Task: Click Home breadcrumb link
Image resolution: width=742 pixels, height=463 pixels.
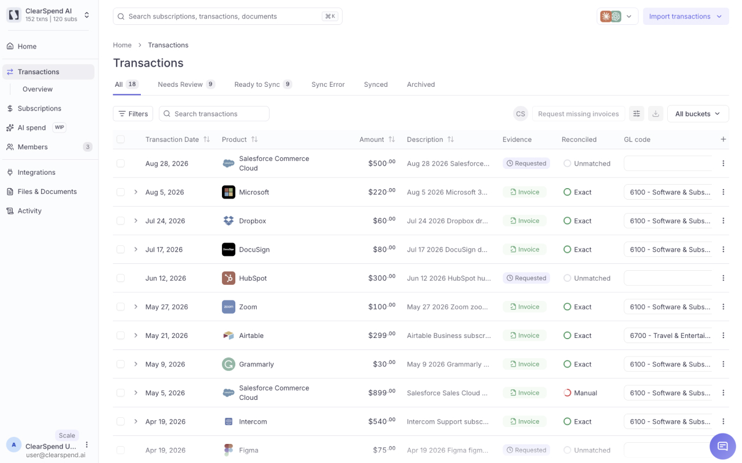Action: [122, 45]
